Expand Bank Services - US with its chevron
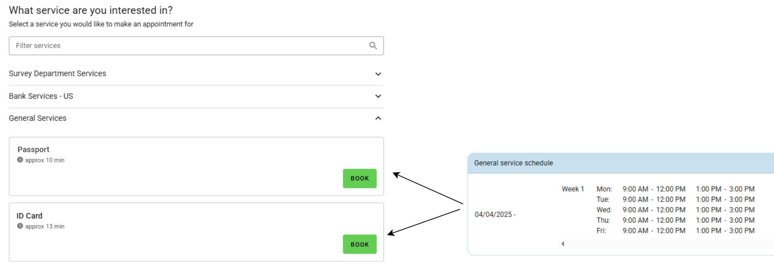The width and height of the screenshot is (774, 266). 378,96
